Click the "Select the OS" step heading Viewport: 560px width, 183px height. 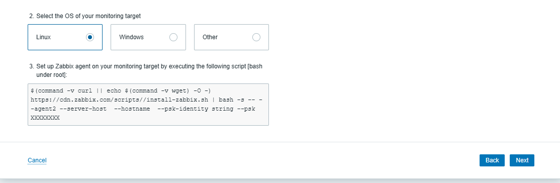click(x=85, y=16)
